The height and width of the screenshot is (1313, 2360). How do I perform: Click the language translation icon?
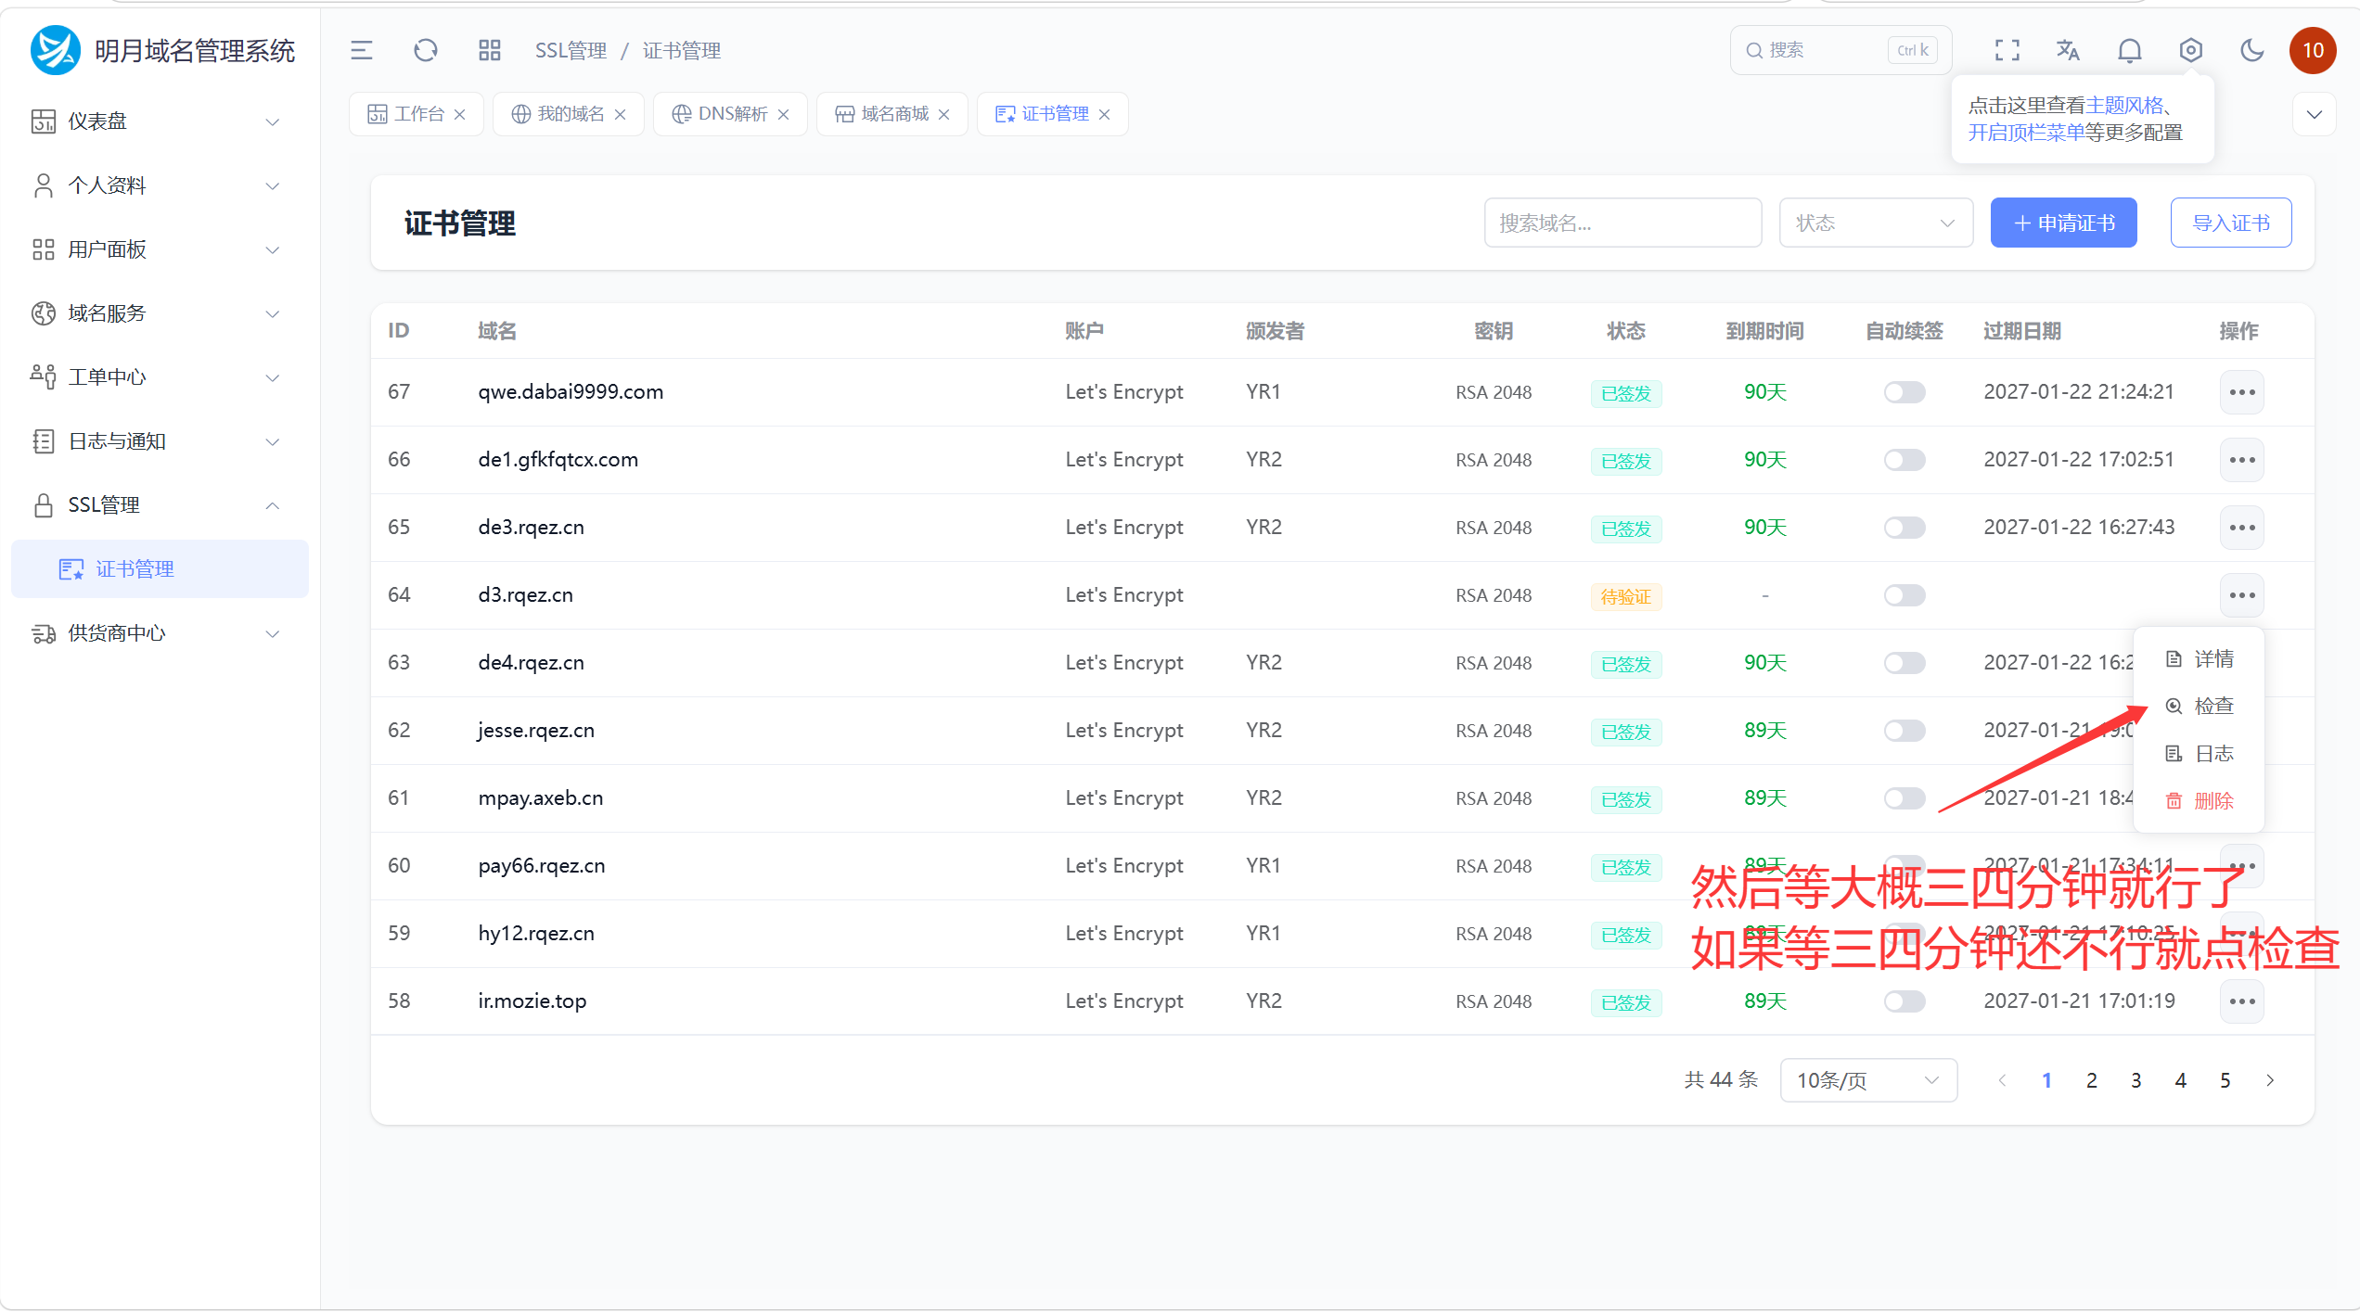pos(2068,50)
